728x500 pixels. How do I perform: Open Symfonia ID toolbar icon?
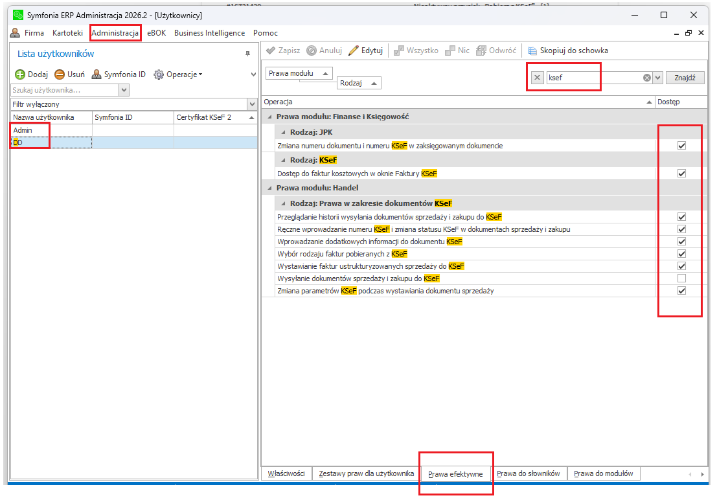(97, 74)
